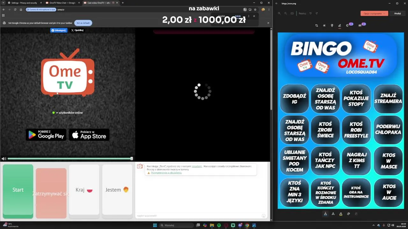Open Windows Start menu

155,225
